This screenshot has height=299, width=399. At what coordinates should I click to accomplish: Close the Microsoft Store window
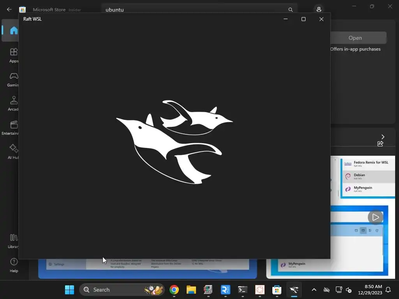click(x=390, y=6)
